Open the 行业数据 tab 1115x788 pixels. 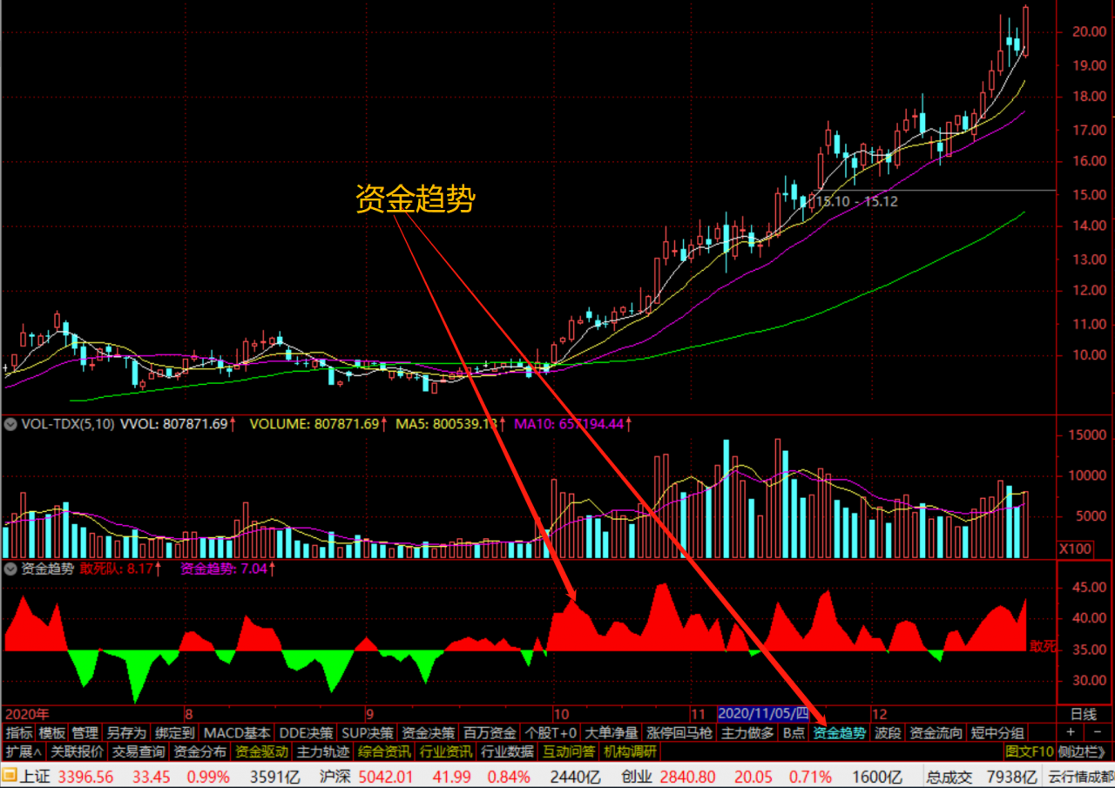pos(508,751)
